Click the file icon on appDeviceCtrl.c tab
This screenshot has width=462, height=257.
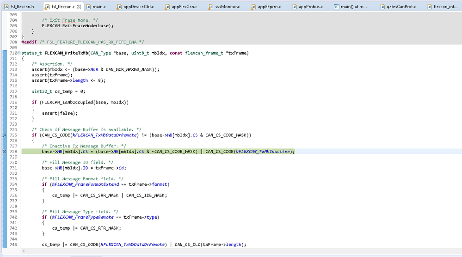[x=119, y=6]
